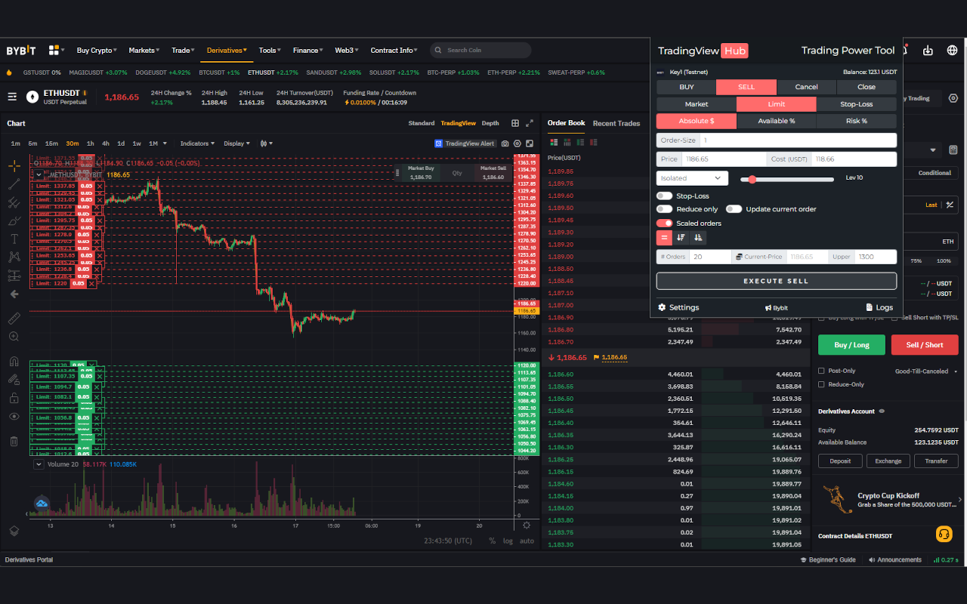Toggle Derivatives Account balance visibility eye
The height and width of the screenshot is (604, 967).
click(882, 411)
